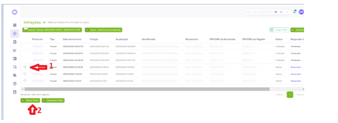Click the Próximo pagination link

coord(300,95)
